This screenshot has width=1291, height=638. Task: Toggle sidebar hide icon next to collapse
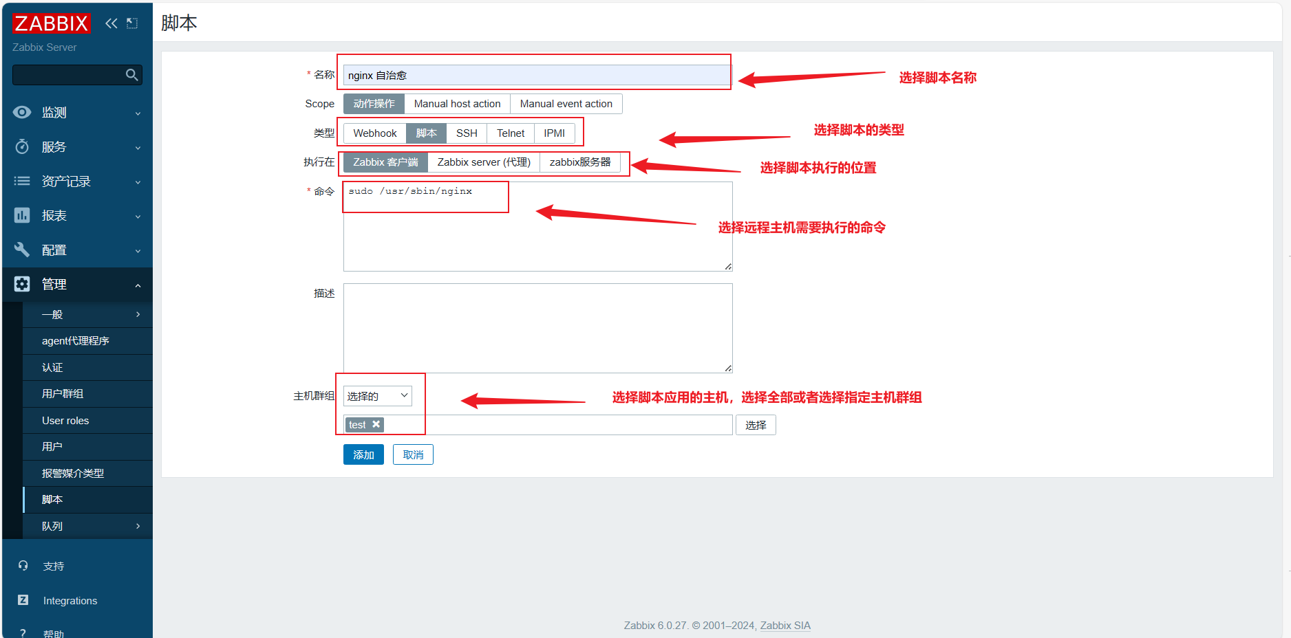pyautogui.click(x=132, y=23)
